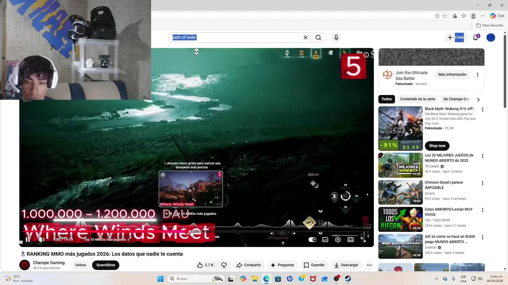Select the Where Winds Meet preview thumbnail

pyautogui.click(x=191, y=189)
